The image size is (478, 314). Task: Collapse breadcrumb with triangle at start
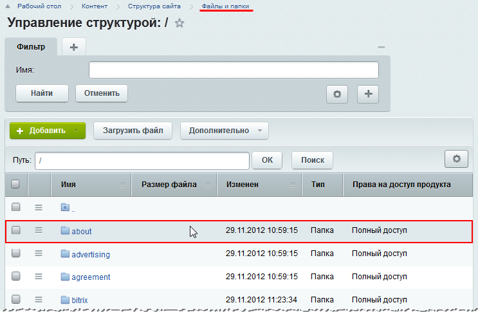click(8, 6)
